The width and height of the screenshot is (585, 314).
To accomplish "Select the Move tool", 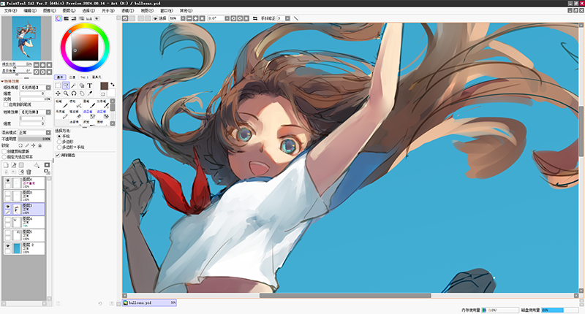I will pyautogui.click(x=58, y=93).
